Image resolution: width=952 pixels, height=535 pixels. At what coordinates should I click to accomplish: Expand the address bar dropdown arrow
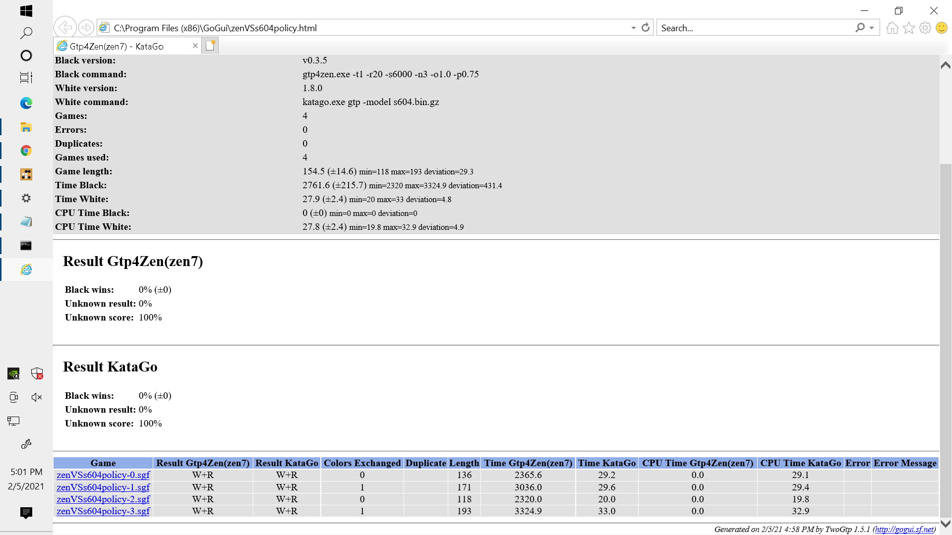pyautogui.click(x=633, y=28)
